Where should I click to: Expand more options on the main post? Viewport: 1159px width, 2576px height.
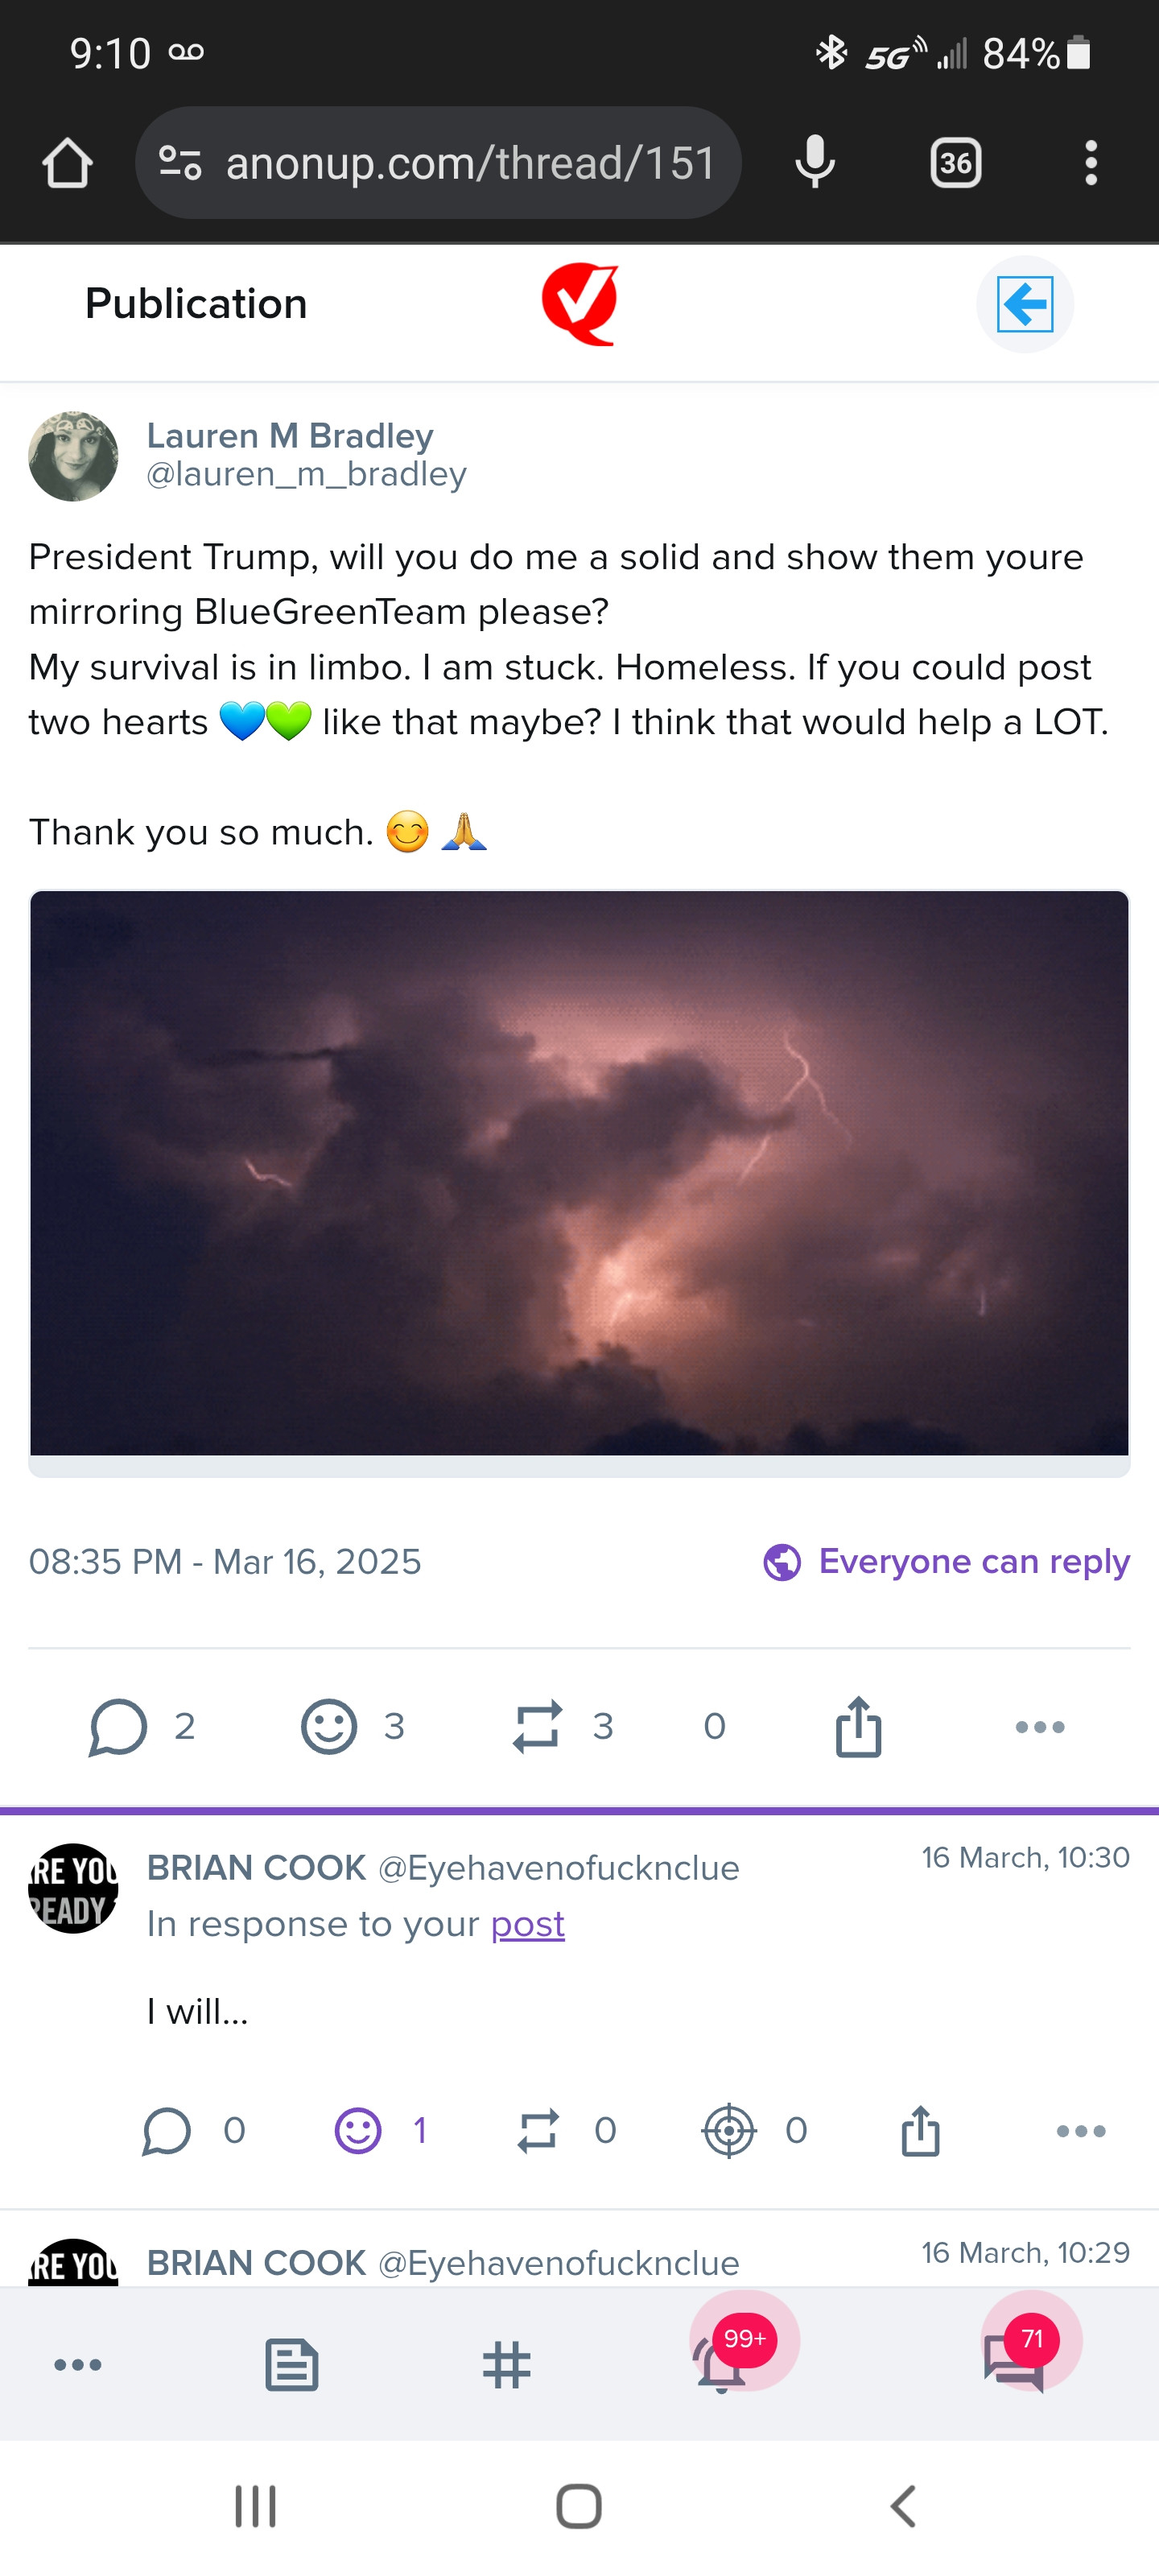click(1039, 1727)
